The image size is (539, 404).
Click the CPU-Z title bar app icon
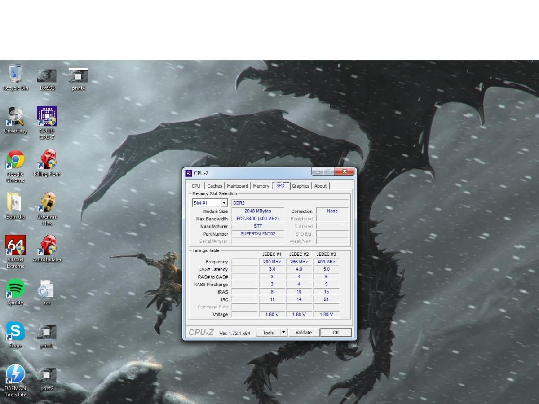[x=189, y=173]
